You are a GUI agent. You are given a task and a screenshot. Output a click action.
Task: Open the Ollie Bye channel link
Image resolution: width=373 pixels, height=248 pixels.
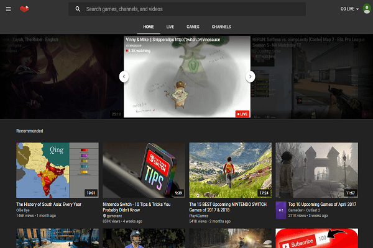(23, 210)
